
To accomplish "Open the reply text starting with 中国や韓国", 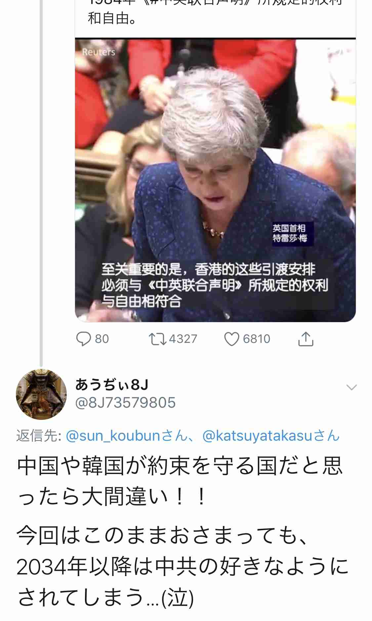I will point(180,481).
